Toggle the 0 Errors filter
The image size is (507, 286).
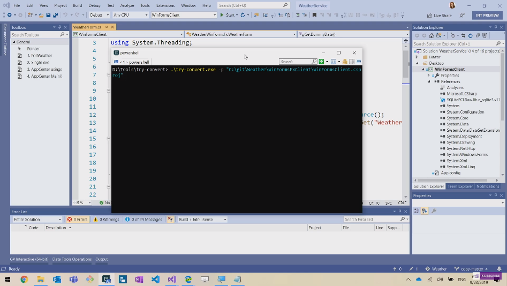(x=77, y=220)
